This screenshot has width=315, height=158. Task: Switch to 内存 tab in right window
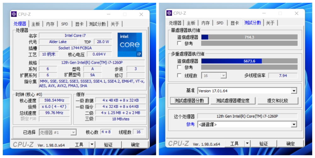[x=205, y=23]
